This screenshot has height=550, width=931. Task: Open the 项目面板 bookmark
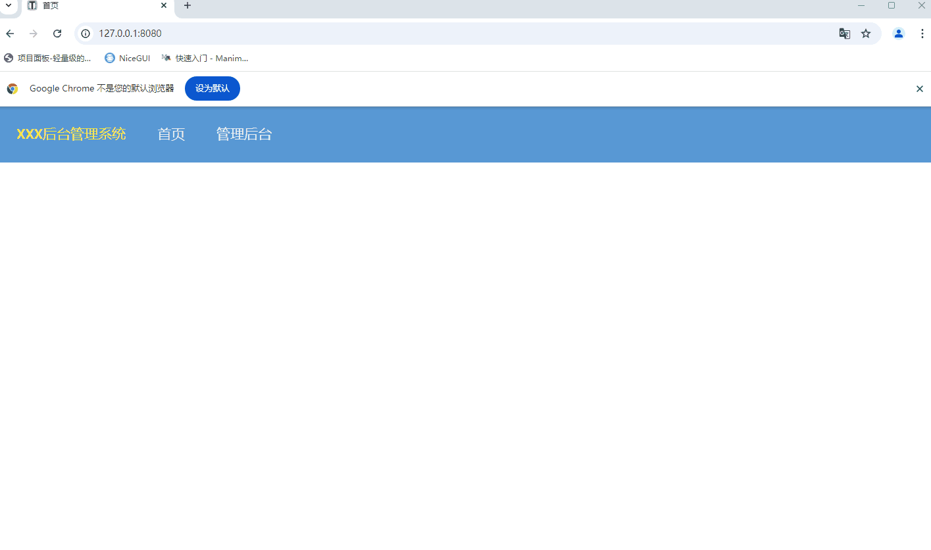47,58
